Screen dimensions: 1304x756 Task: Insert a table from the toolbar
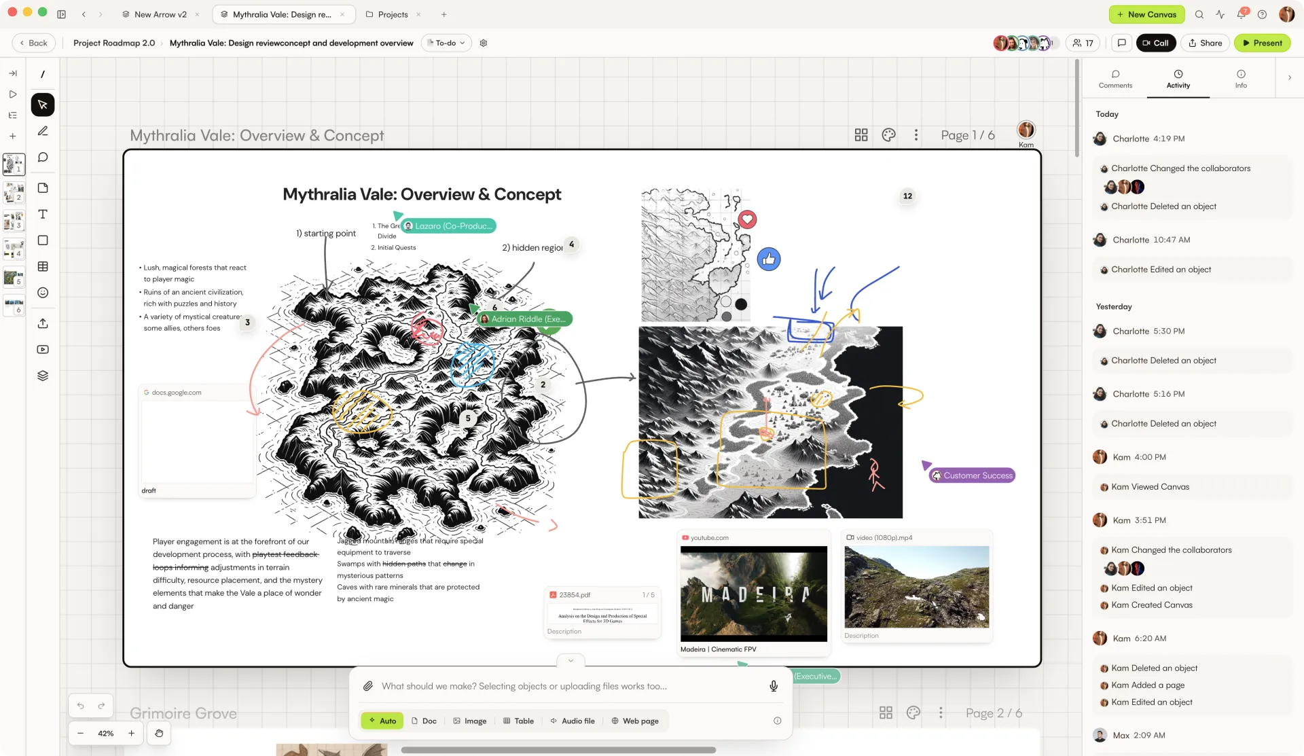click(x=43, y=266)
